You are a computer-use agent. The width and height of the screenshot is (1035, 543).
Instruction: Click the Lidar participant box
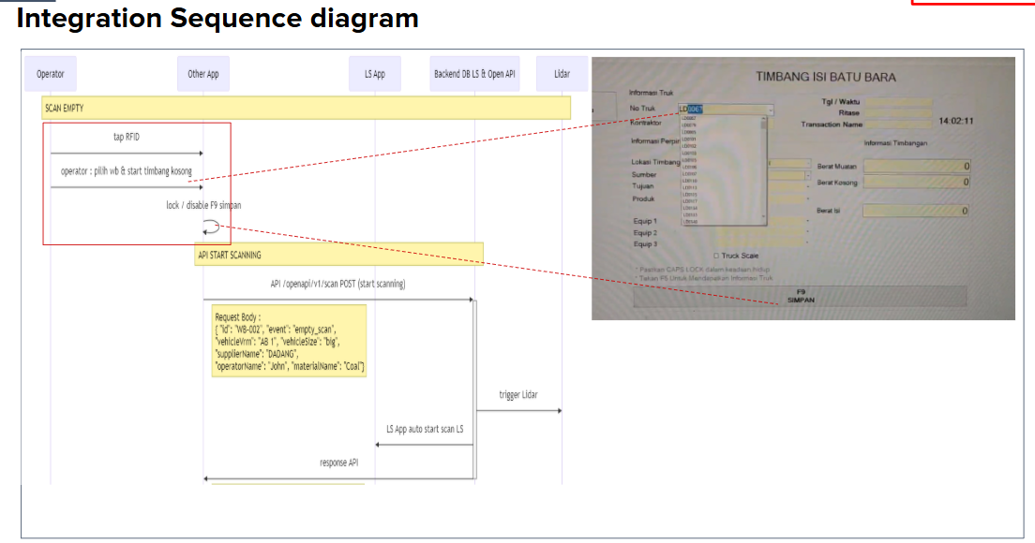(x=561, y=74)
